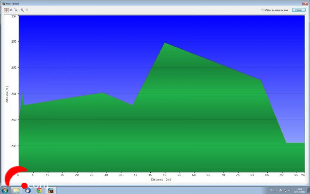Click the volume icon in the system tray
Image resolution: width=310 pixels, height=194 pixels.
pyautogui.click(x=289, y=190)
